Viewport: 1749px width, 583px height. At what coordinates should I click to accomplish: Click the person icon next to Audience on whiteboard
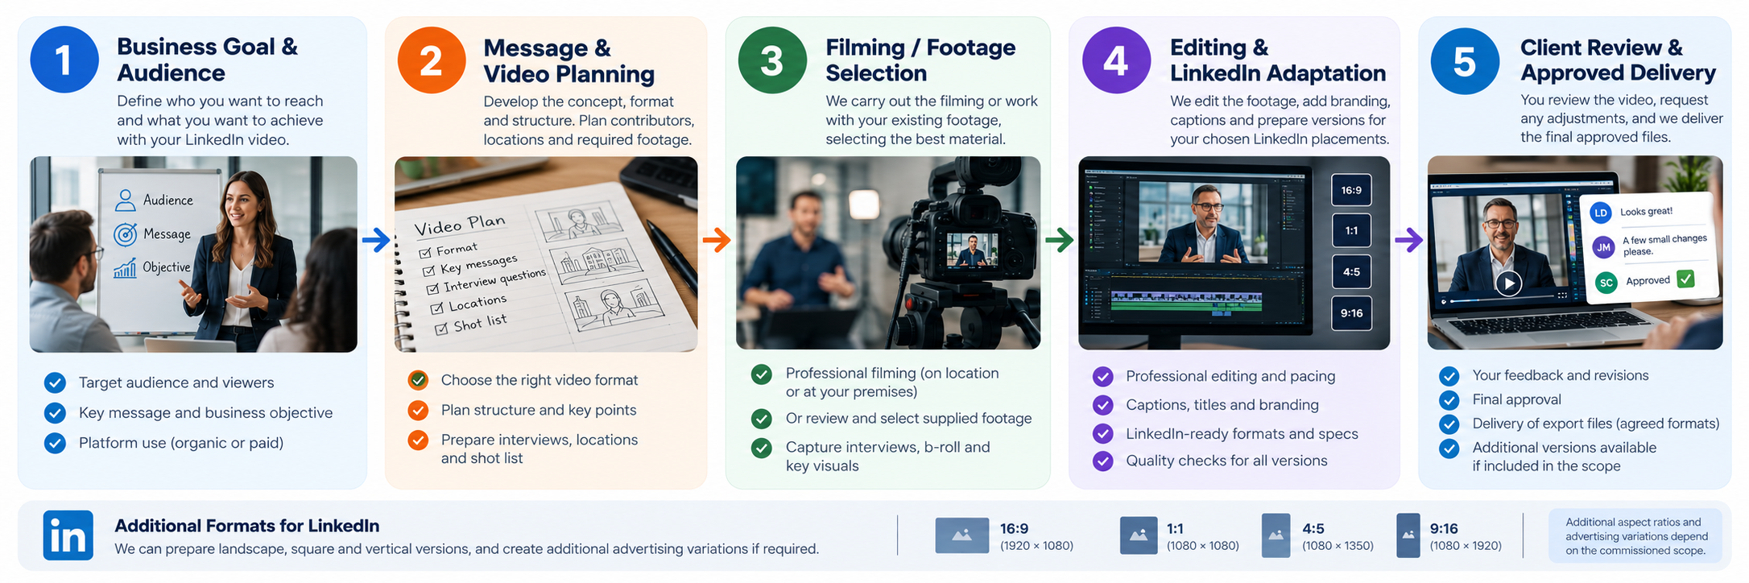(126, 200)
